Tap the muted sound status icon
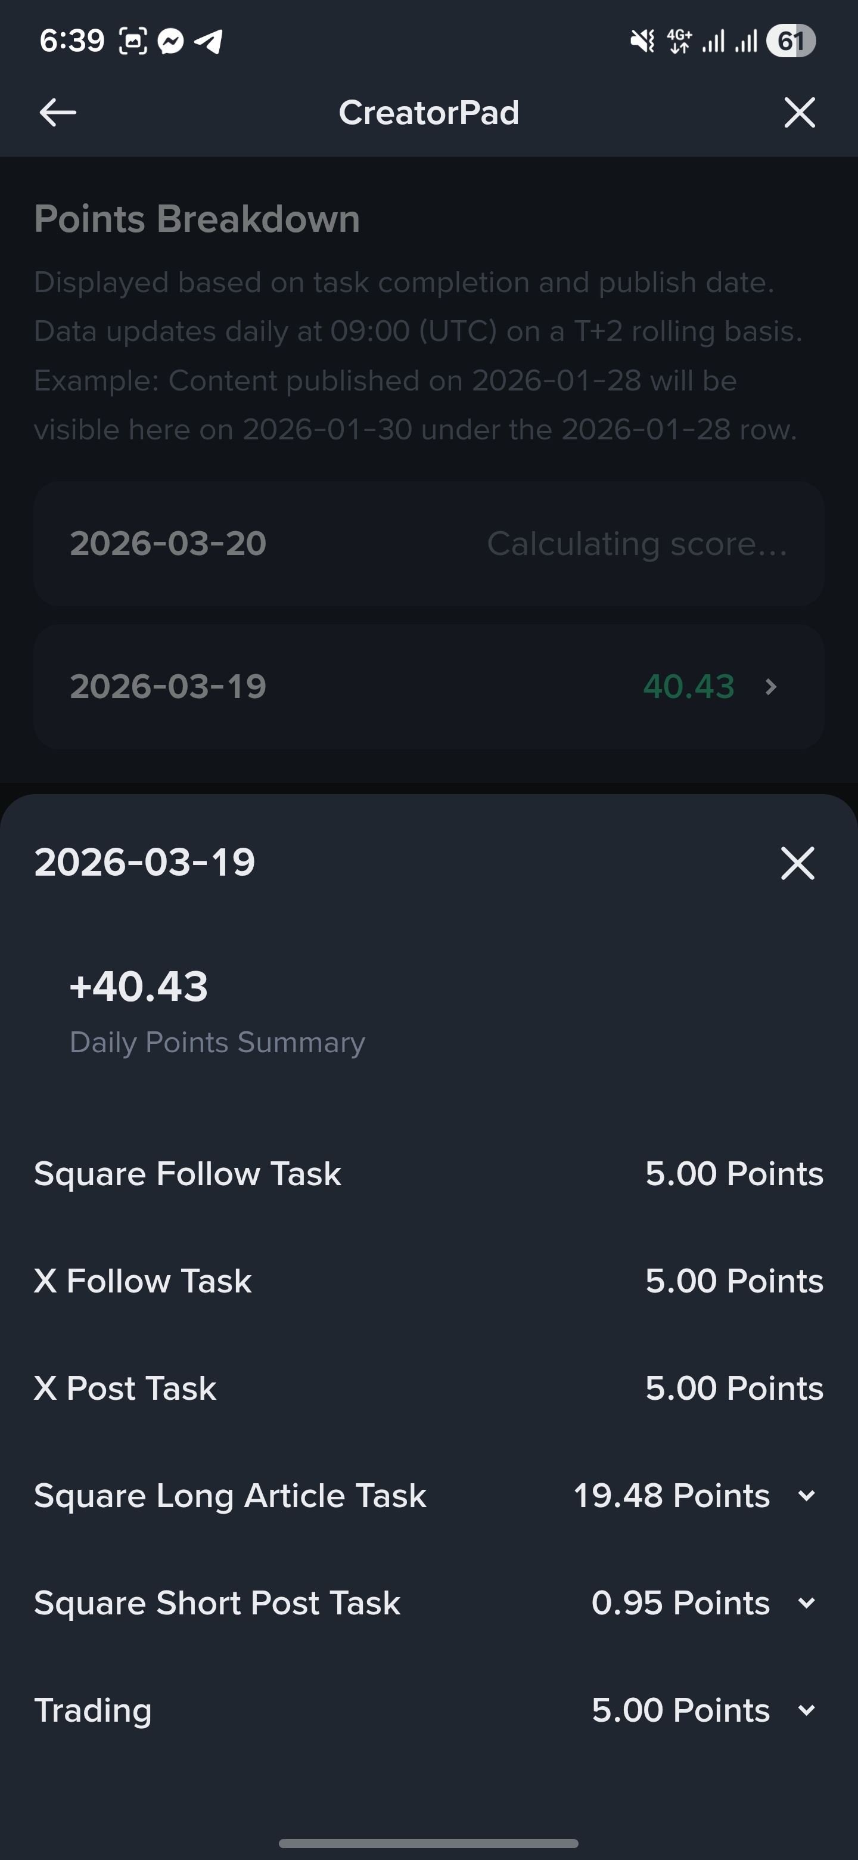This screenshot has width=858, height=1860. [643, 41]
